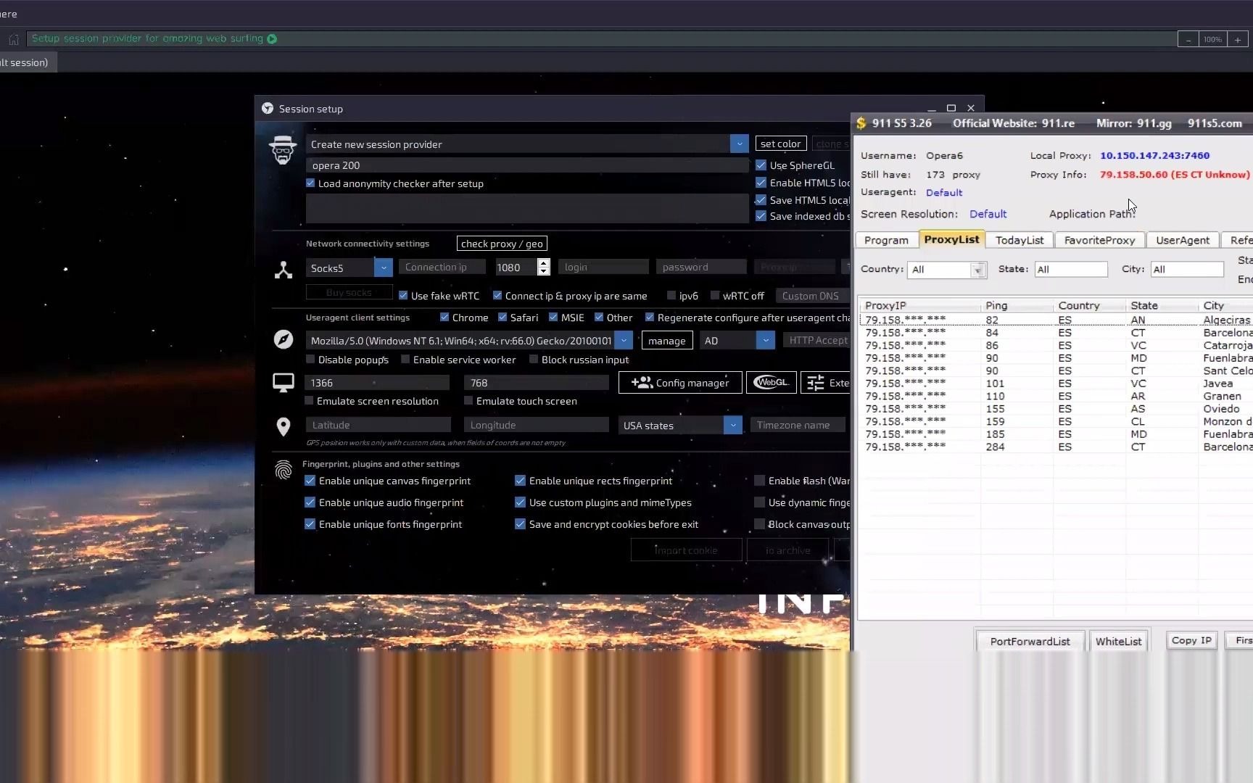The image size is (1253, 783).
Task: Click the zoom in plus button
Action: pos(1238,40)
